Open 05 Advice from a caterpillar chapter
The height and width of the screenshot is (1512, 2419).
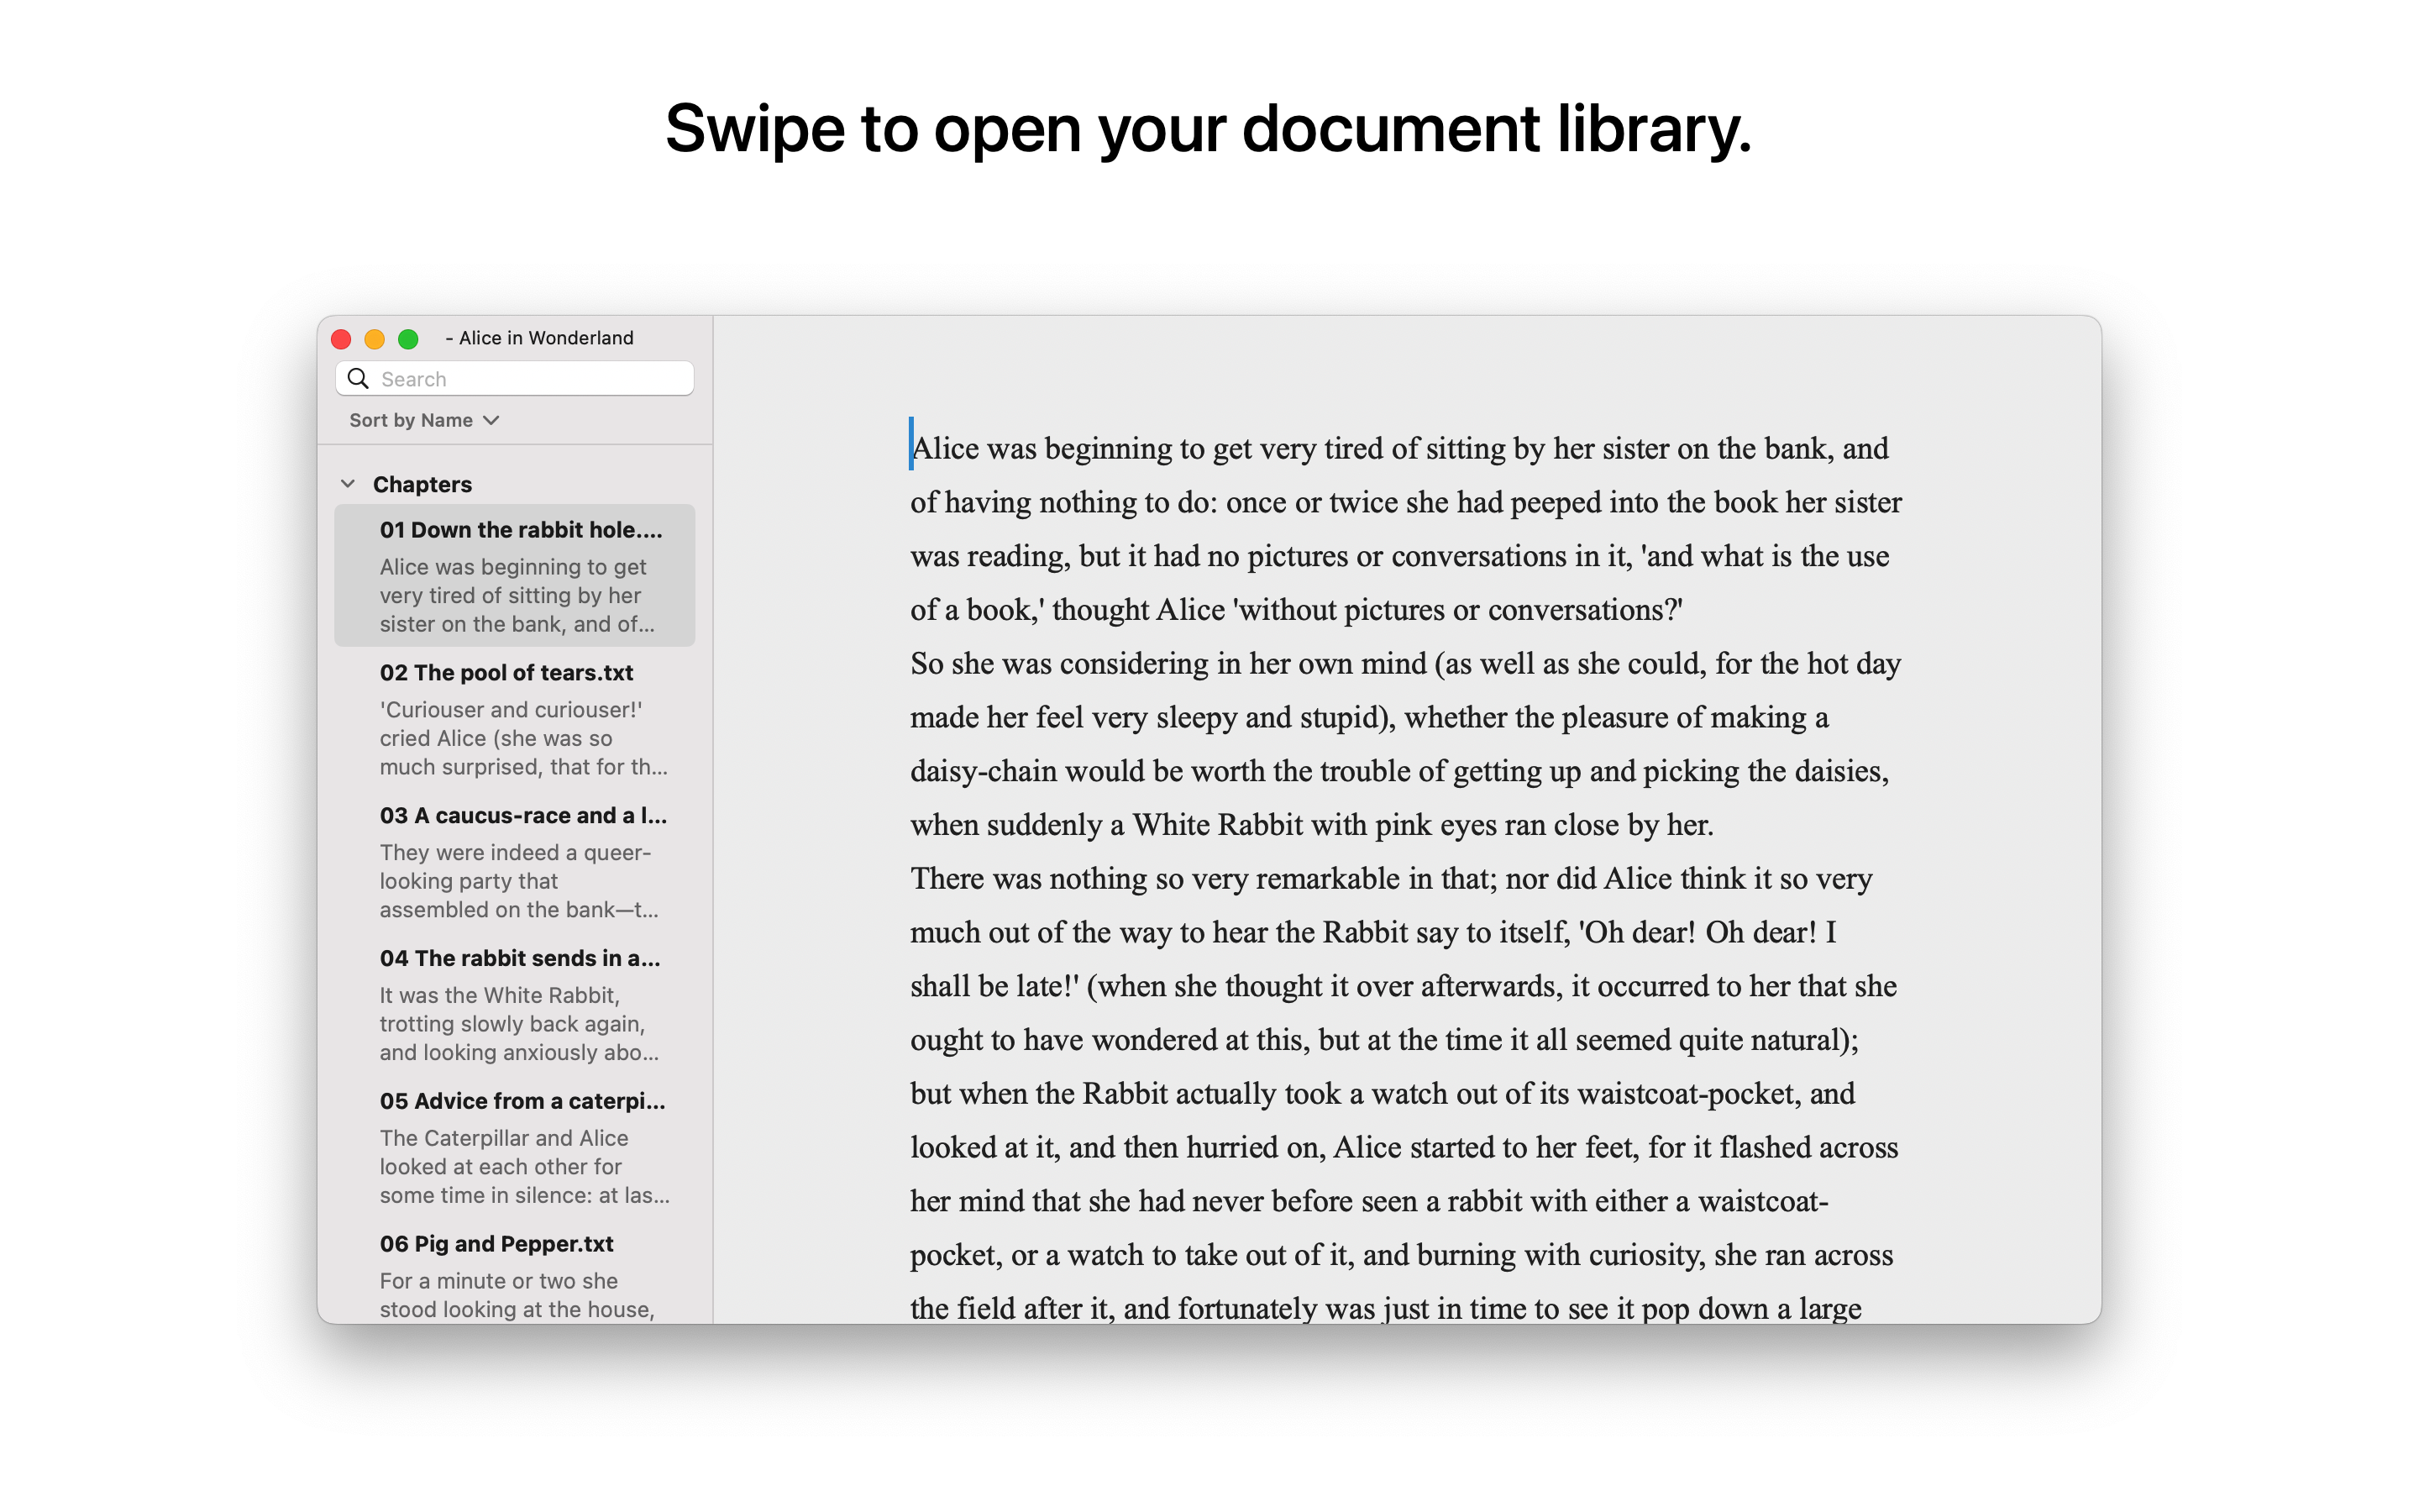(x=521, y=1101)
